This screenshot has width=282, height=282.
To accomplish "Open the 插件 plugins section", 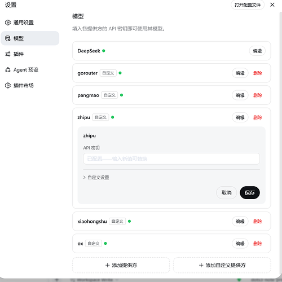I will (x=30, y=54).
